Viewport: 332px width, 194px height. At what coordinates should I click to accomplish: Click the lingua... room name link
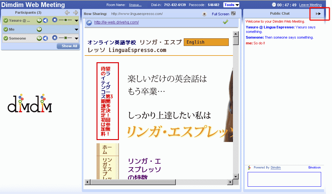pos(135,5)
